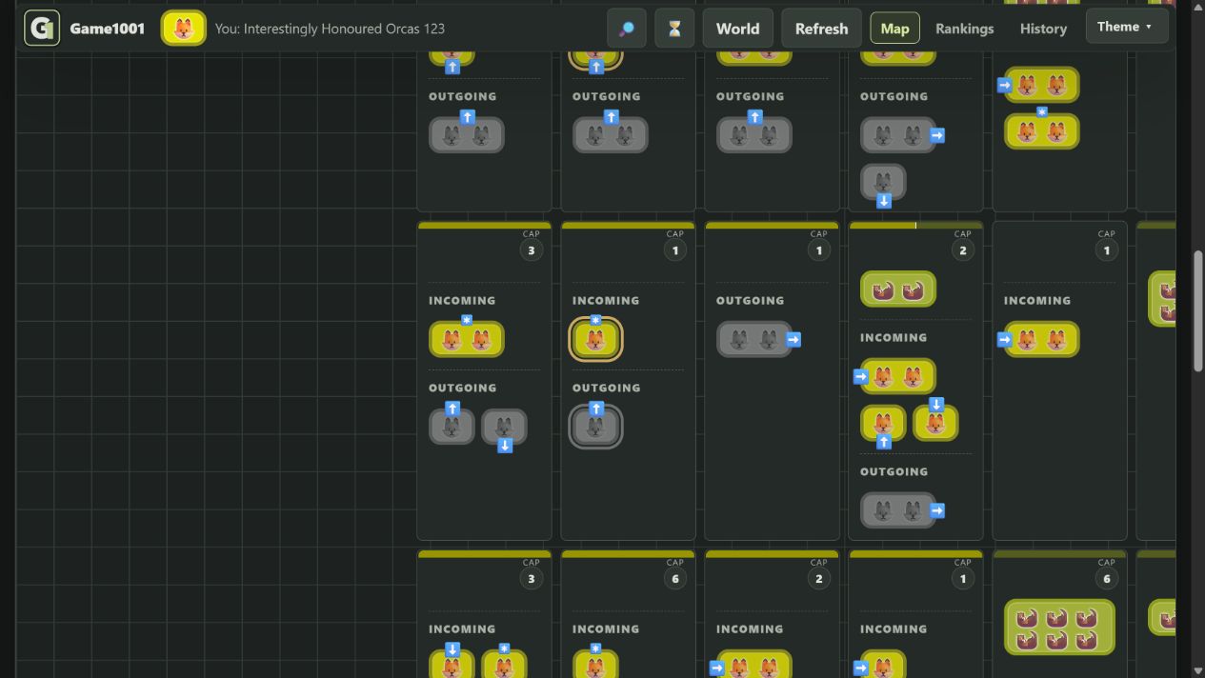Select up-arrow single fox in squirrel-pair tile
The width and height of the screenshot is (1205, 678).
[883, 423]
